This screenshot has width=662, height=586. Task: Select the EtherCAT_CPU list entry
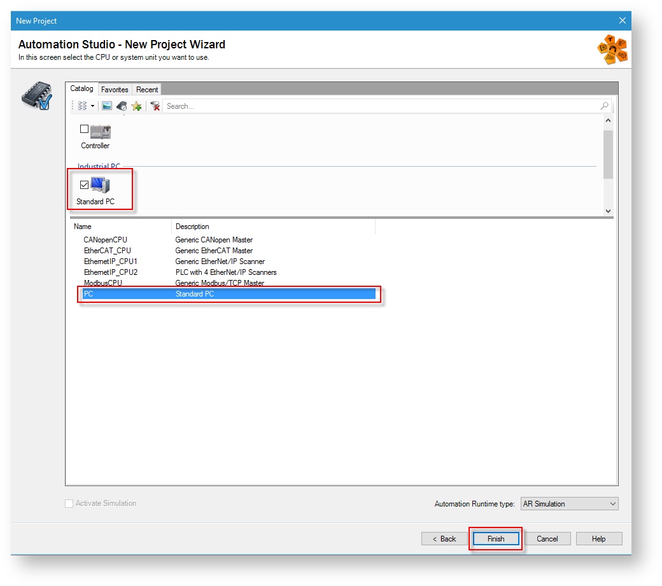(107, 251)
